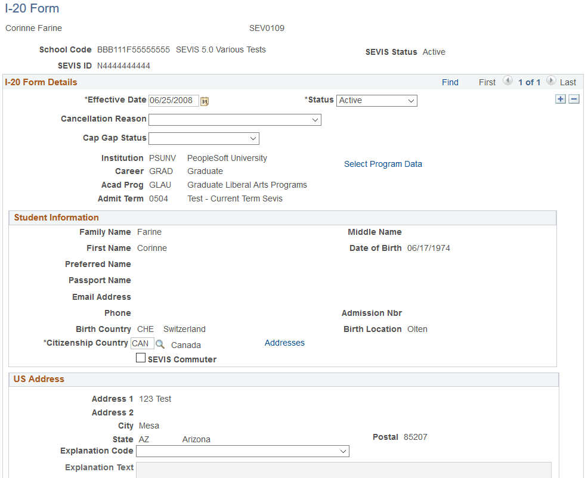Click the Explanation Text box
585x478 pixels.
point(343,470)
